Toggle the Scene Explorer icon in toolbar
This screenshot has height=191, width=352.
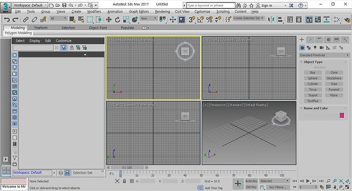coord(290,20)
